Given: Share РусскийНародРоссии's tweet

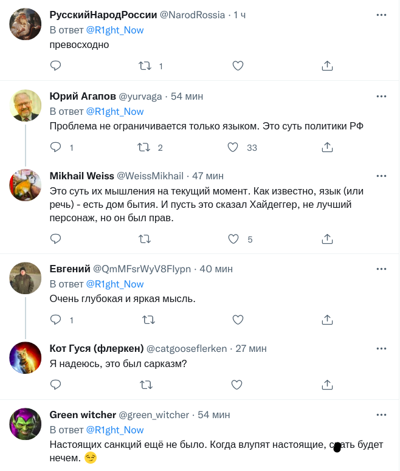Looking at the screenshot, I should (x=326, y=66).
